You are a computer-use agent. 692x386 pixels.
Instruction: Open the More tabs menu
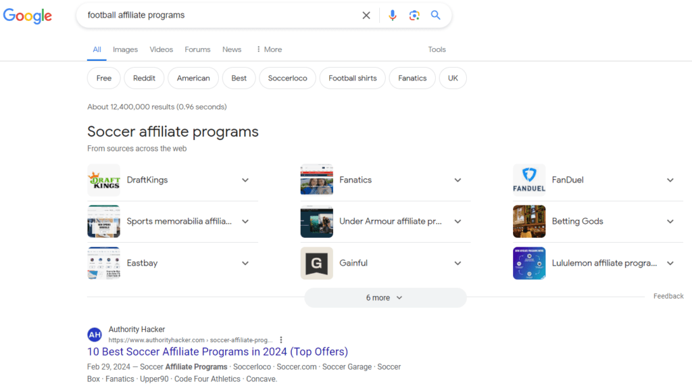pos(269,49)
